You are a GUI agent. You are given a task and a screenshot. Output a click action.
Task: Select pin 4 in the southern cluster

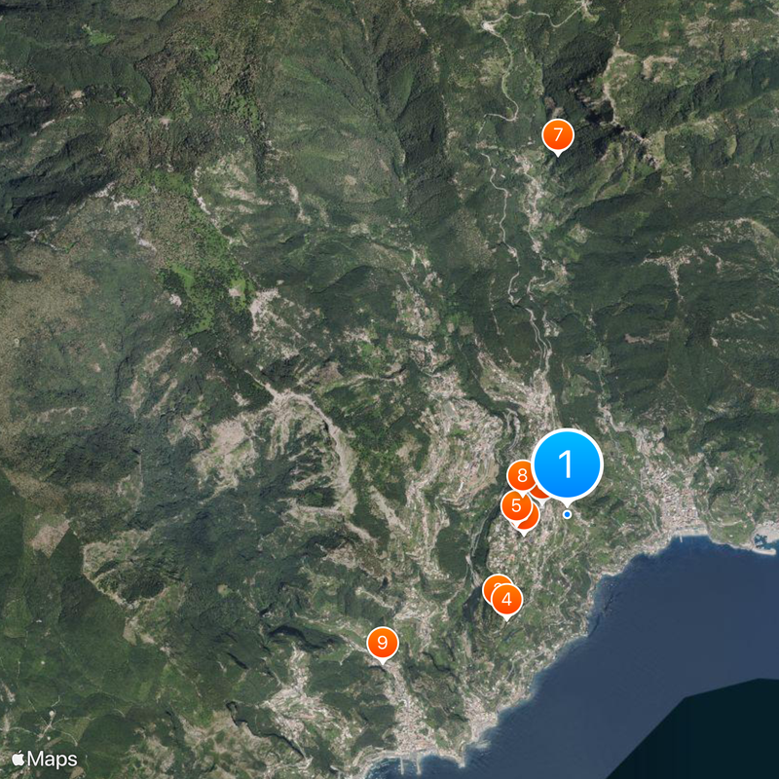pos(506,601)
